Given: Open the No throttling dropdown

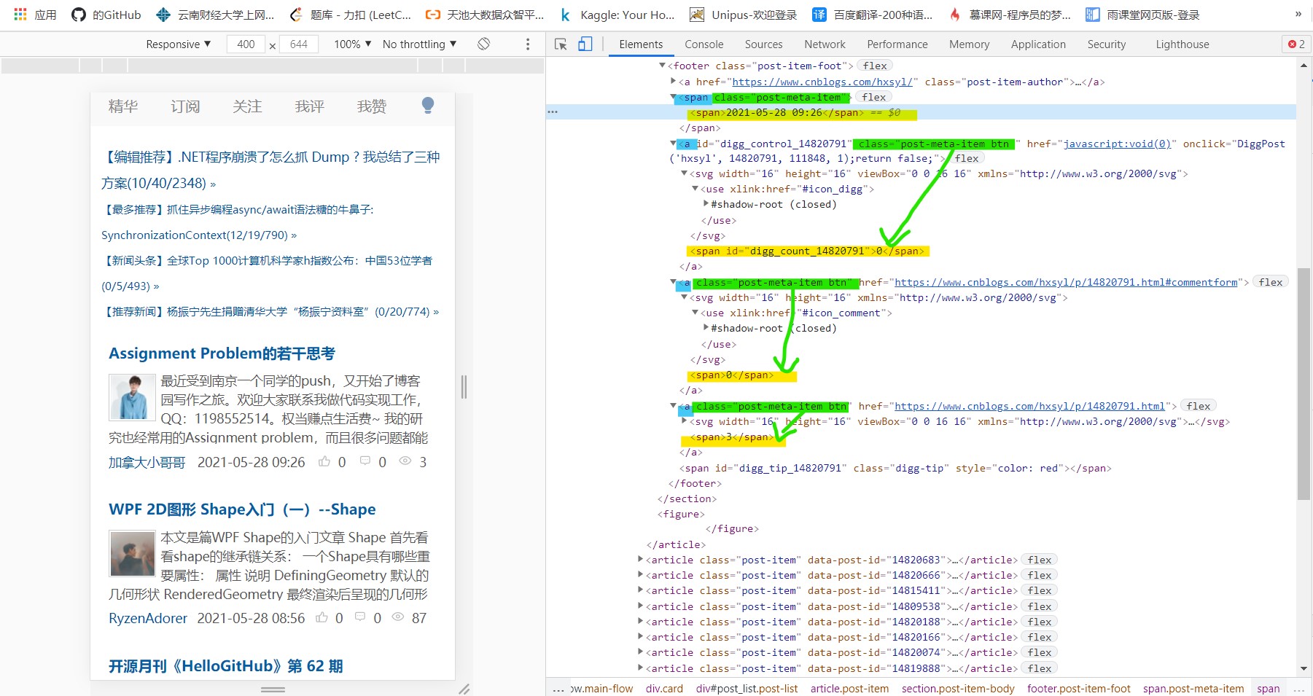Looking at the screenshot, I should pyautogui.click(x=419, y=44).
